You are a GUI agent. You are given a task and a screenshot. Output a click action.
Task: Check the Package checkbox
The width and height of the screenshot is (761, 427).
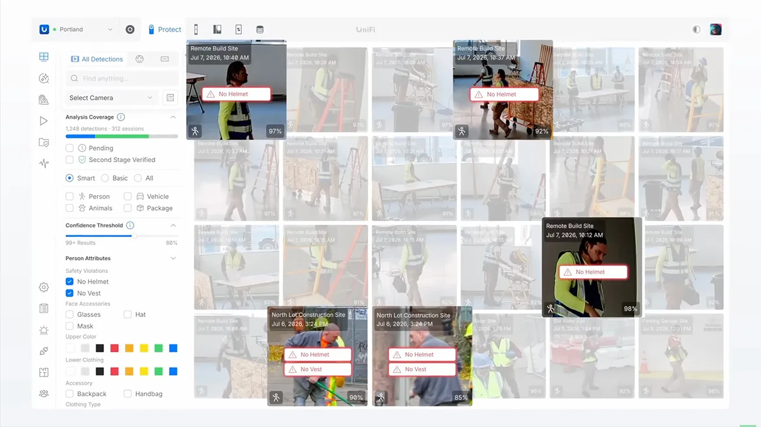(128, 208)
